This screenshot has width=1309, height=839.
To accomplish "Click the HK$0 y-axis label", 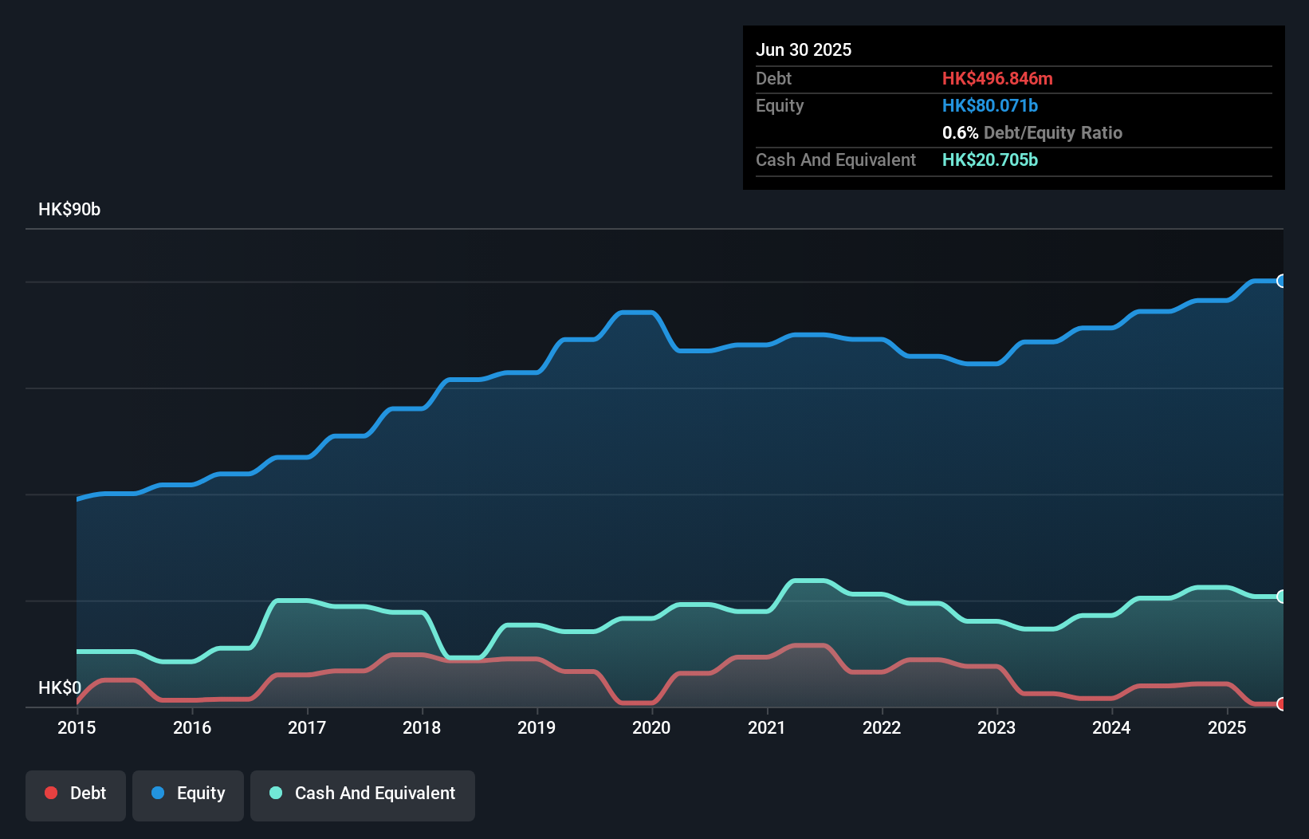I will (60, 687).
